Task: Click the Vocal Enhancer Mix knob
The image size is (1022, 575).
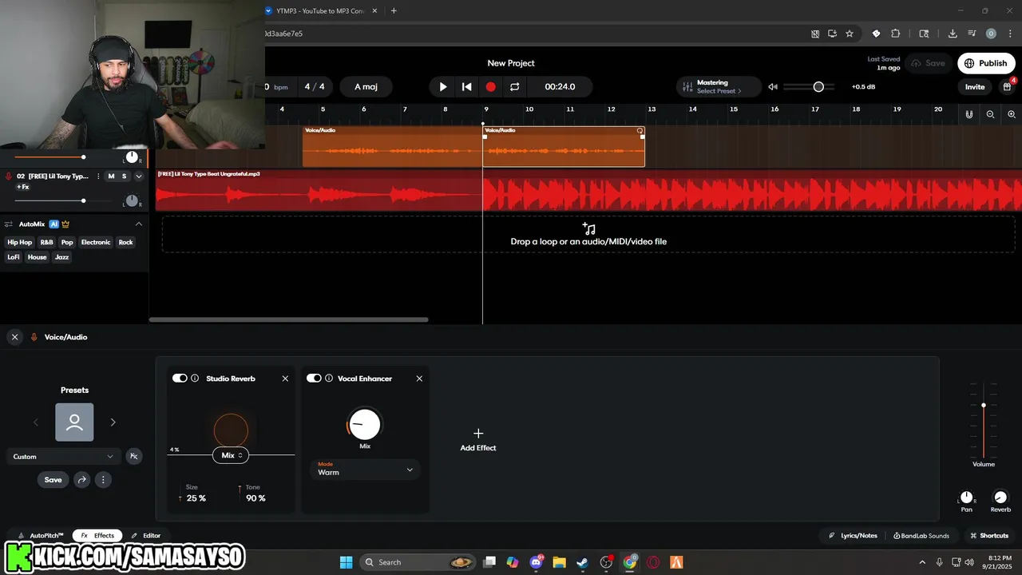Action: tap(364, 425)
